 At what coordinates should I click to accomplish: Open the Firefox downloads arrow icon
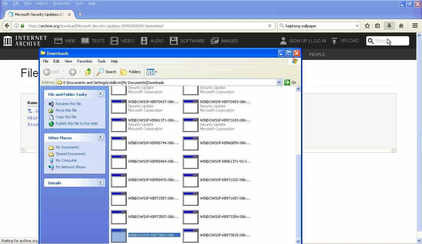click(x=389, y=26)
